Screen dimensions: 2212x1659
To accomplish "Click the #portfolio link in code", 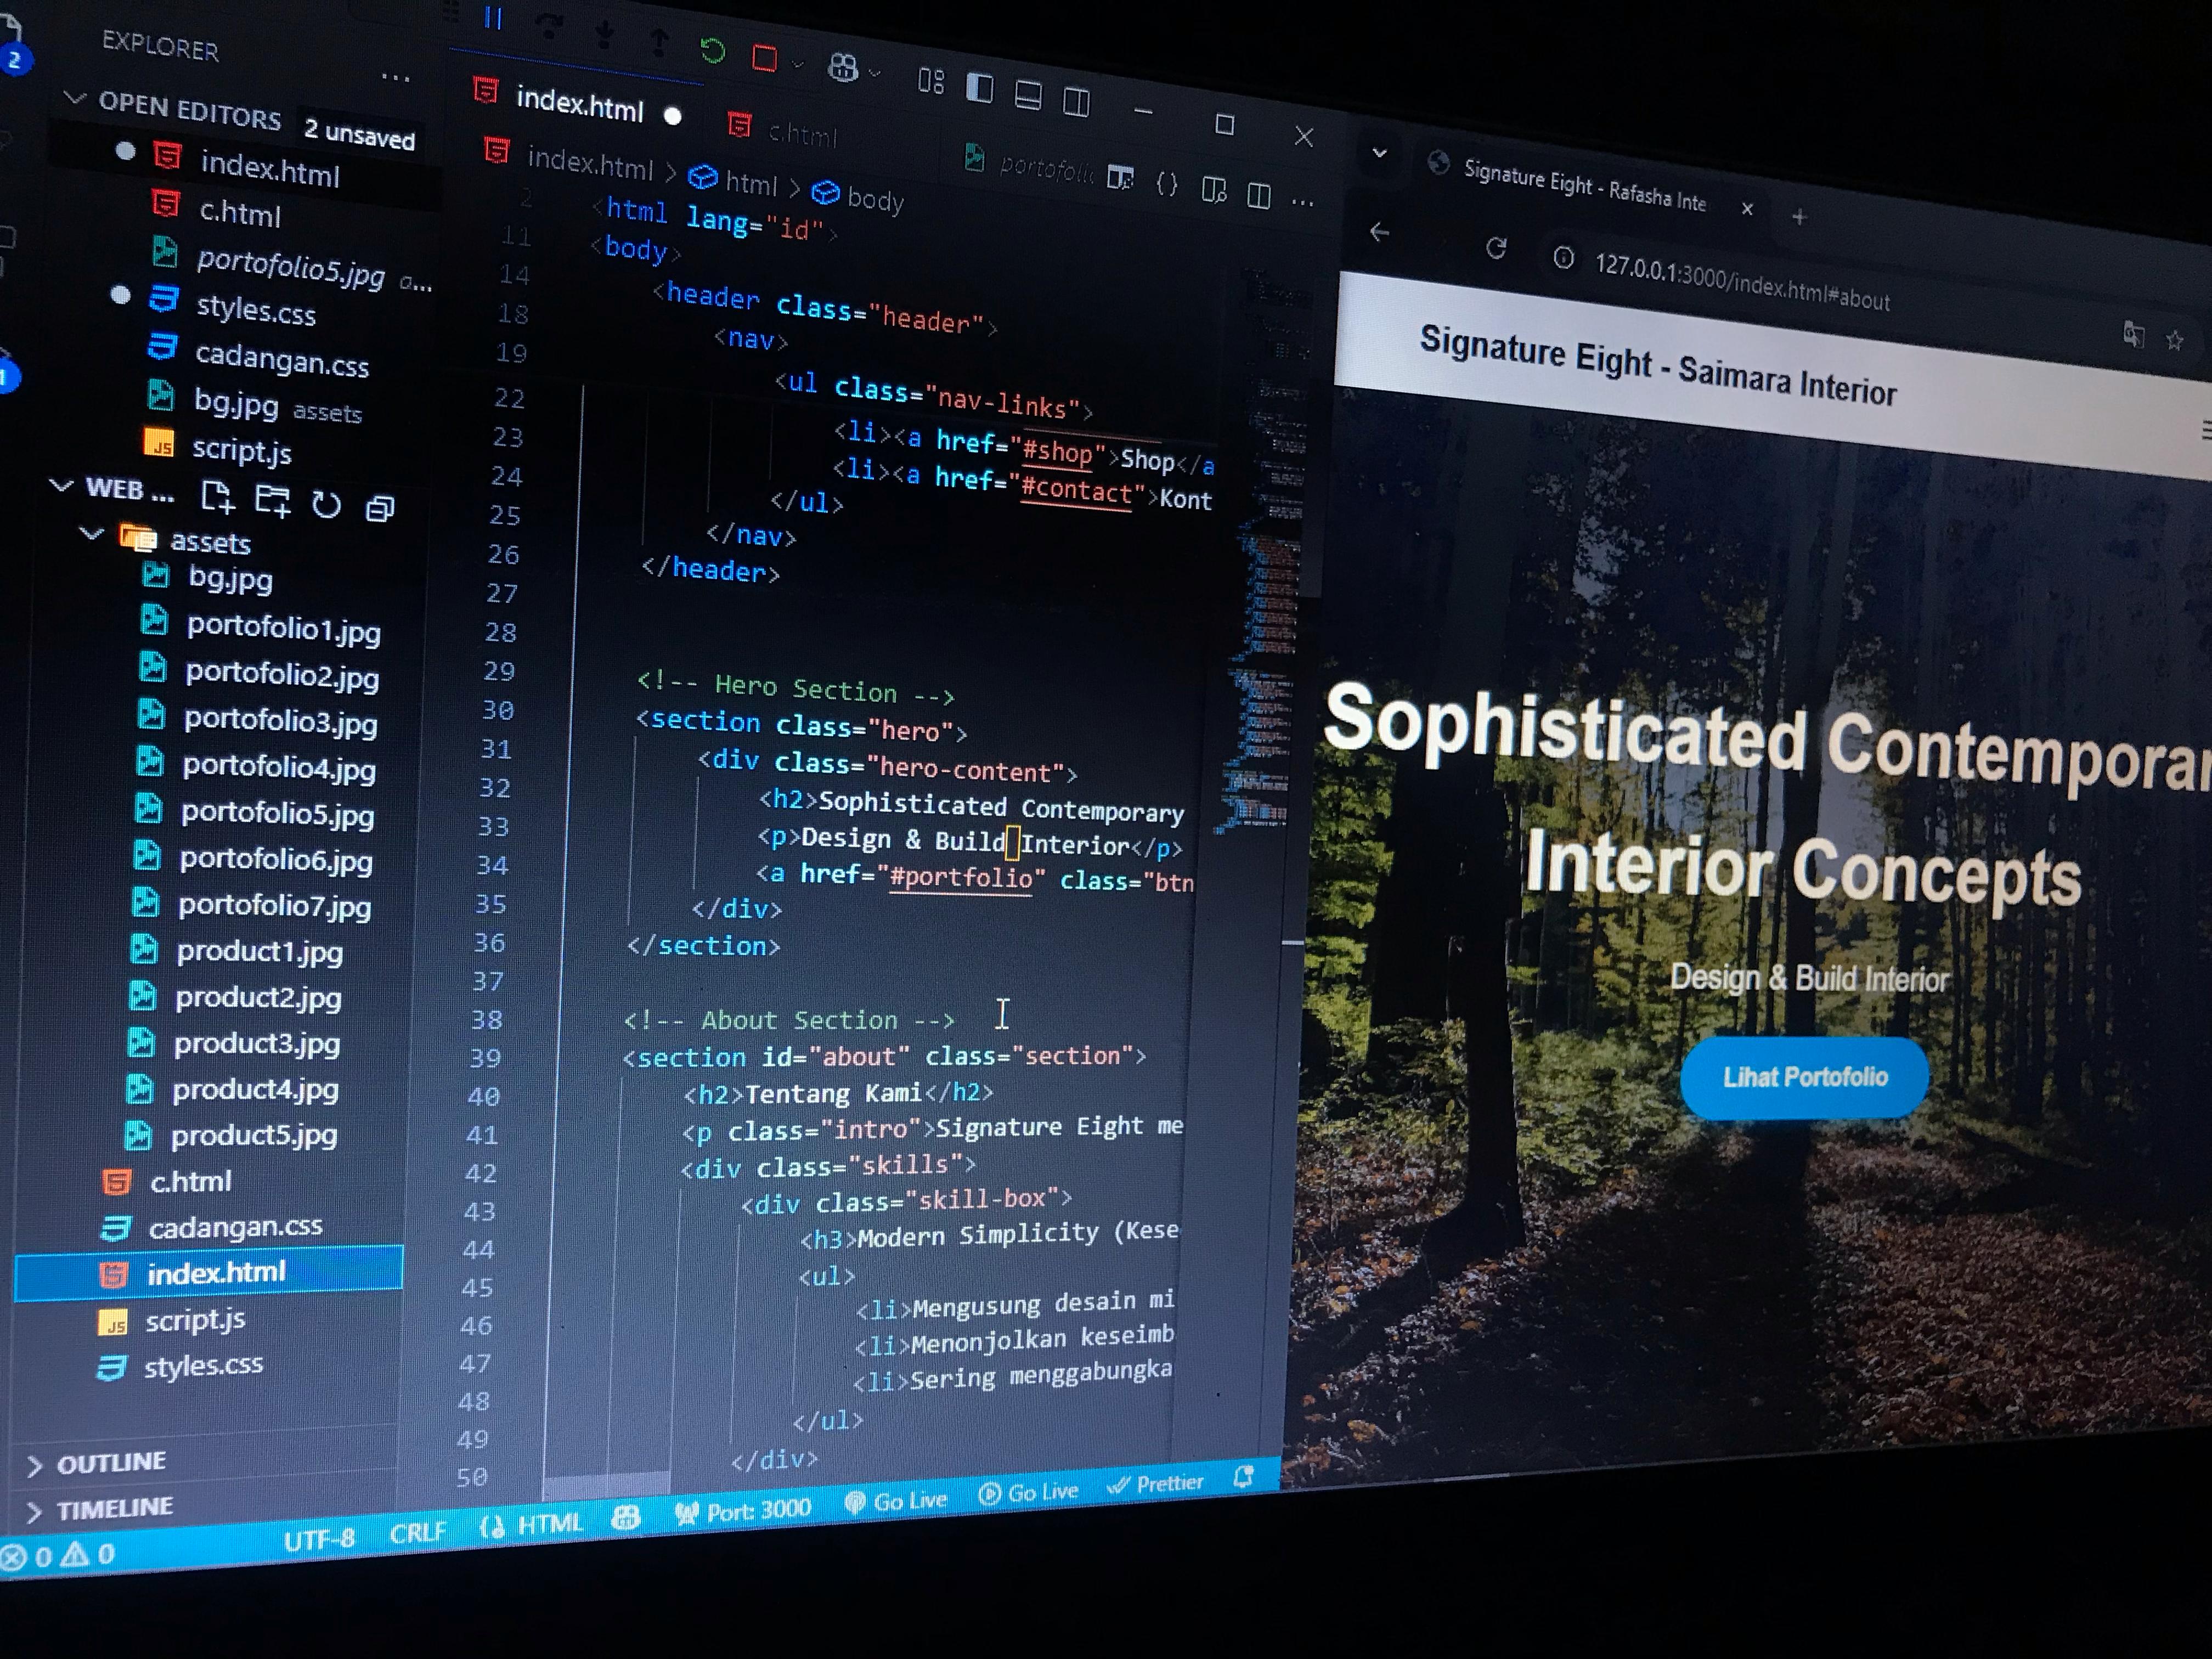I will [x=961, y=877].
